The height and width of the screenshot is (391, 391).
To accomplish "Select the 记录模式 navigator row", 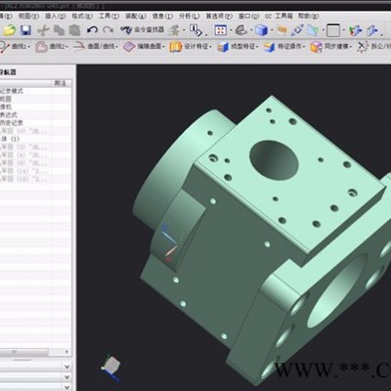I will point(35,91).
